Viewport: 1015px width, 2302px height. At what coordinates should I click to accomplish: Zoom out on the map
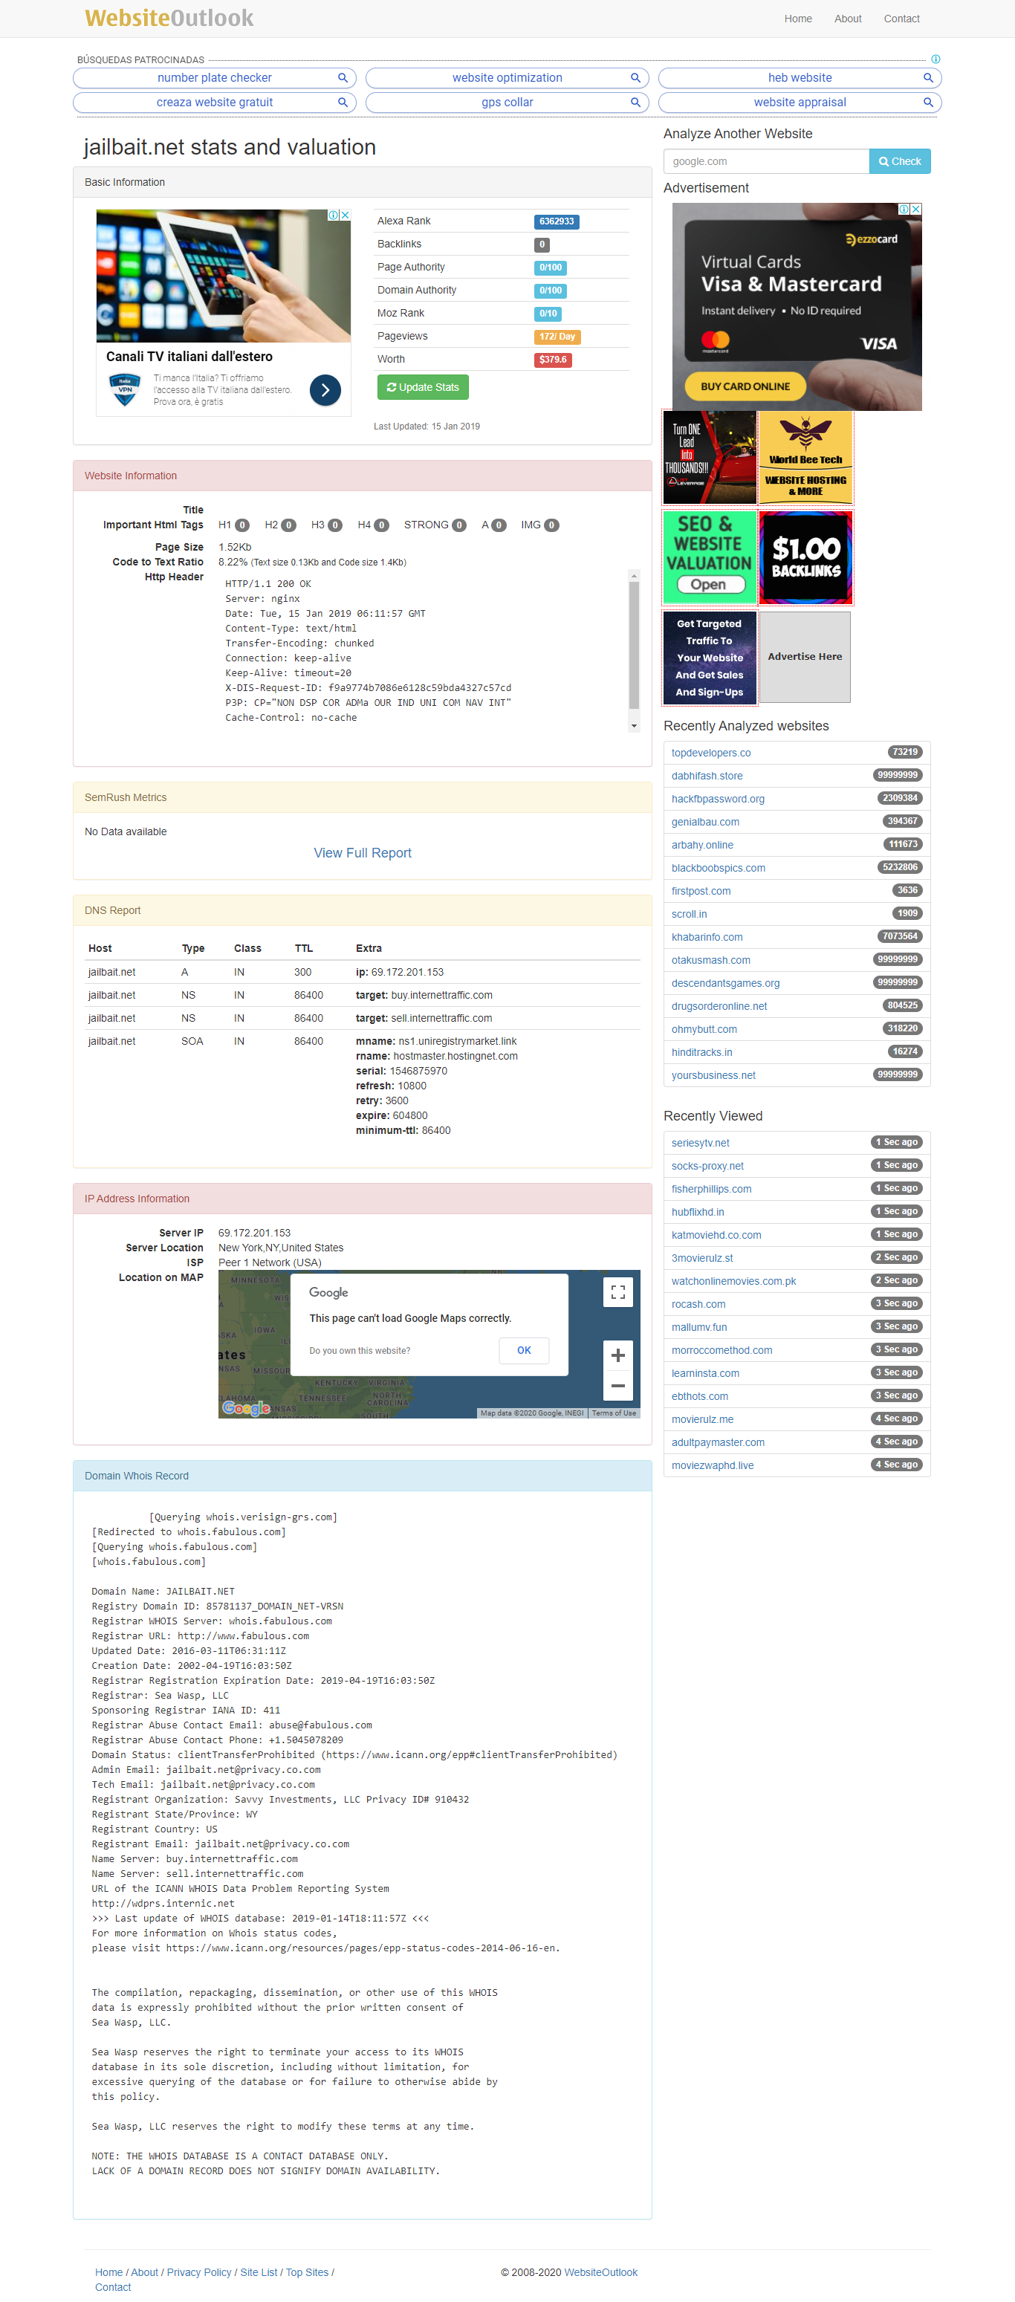coord(617,1386)
